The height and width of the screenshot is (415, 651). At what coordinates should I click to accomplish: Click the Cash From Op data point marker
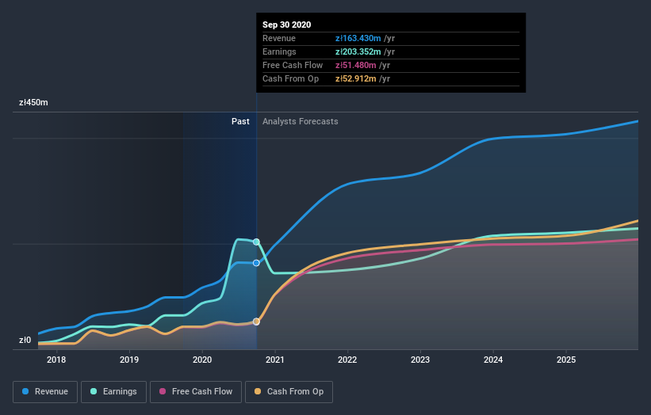click(257, 322)
